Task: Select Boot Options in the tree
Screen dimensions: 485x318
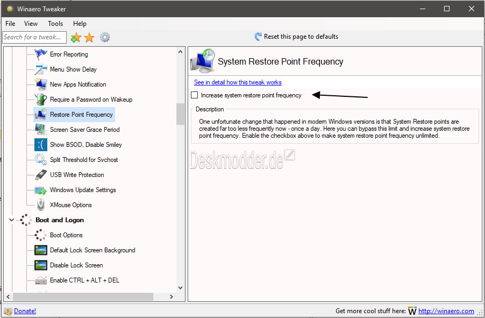Action: 66,235
